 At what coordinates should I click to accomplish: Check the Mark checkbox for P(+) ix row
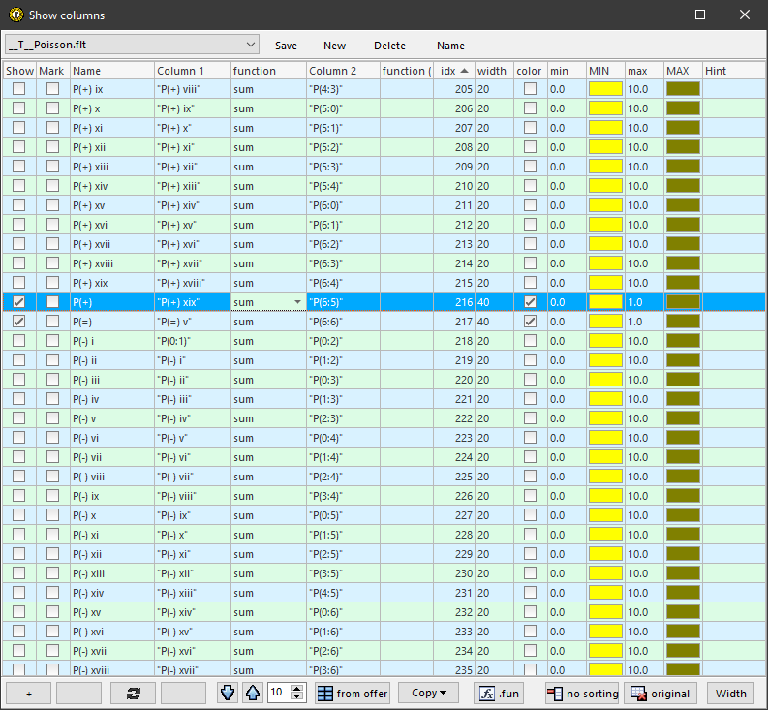(52, 89)
